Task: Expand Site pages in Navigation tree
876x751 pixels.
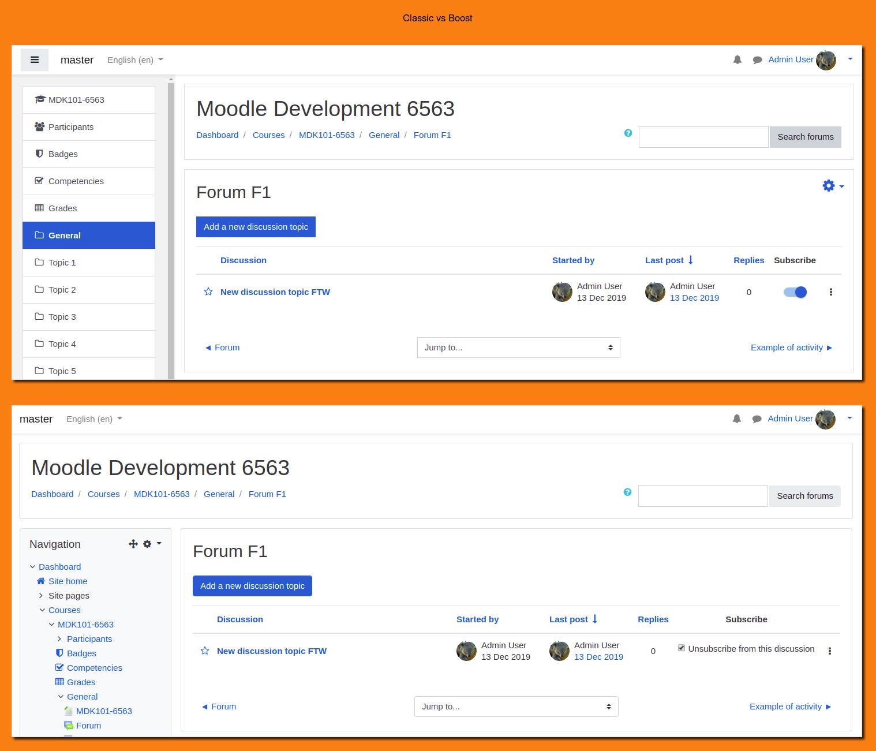Action: pyautogui.click(x=40, y=596)
